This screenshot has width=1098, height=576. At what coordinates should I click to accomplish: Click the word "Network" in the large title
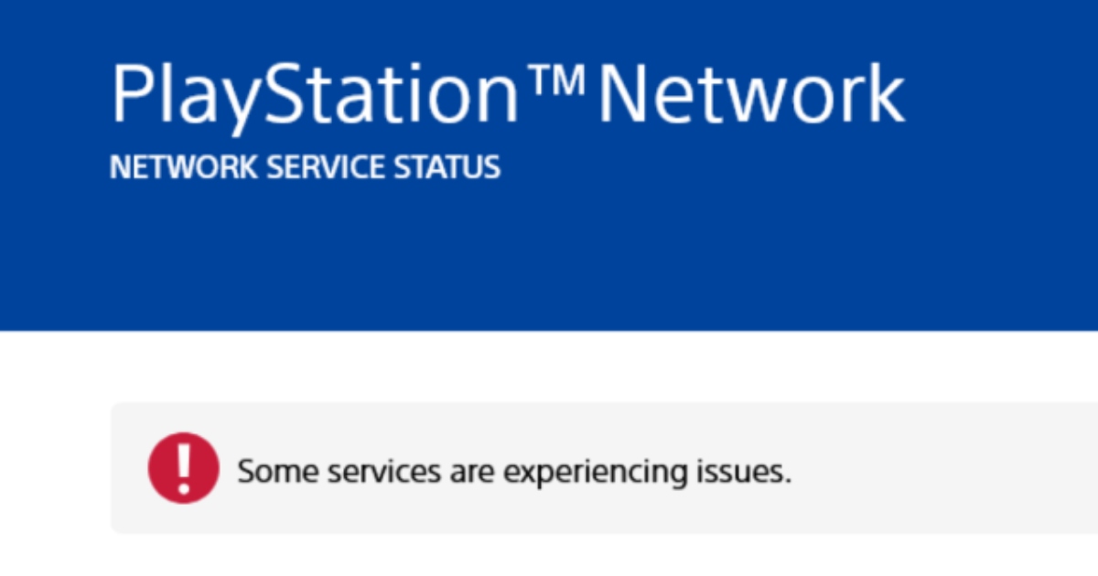coord(750,94)
